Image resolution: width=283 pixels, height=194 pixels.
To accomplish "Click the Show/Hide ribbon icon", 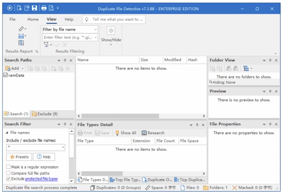I will point(111,31).
